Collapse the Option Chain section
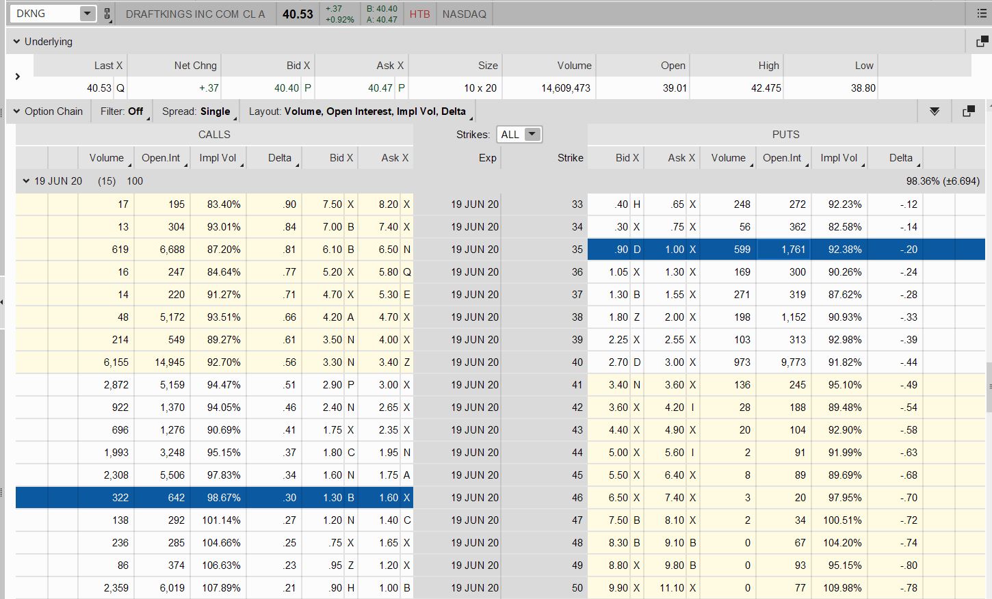The width and height of the screenshot is (992, 599). coord(16,111)
